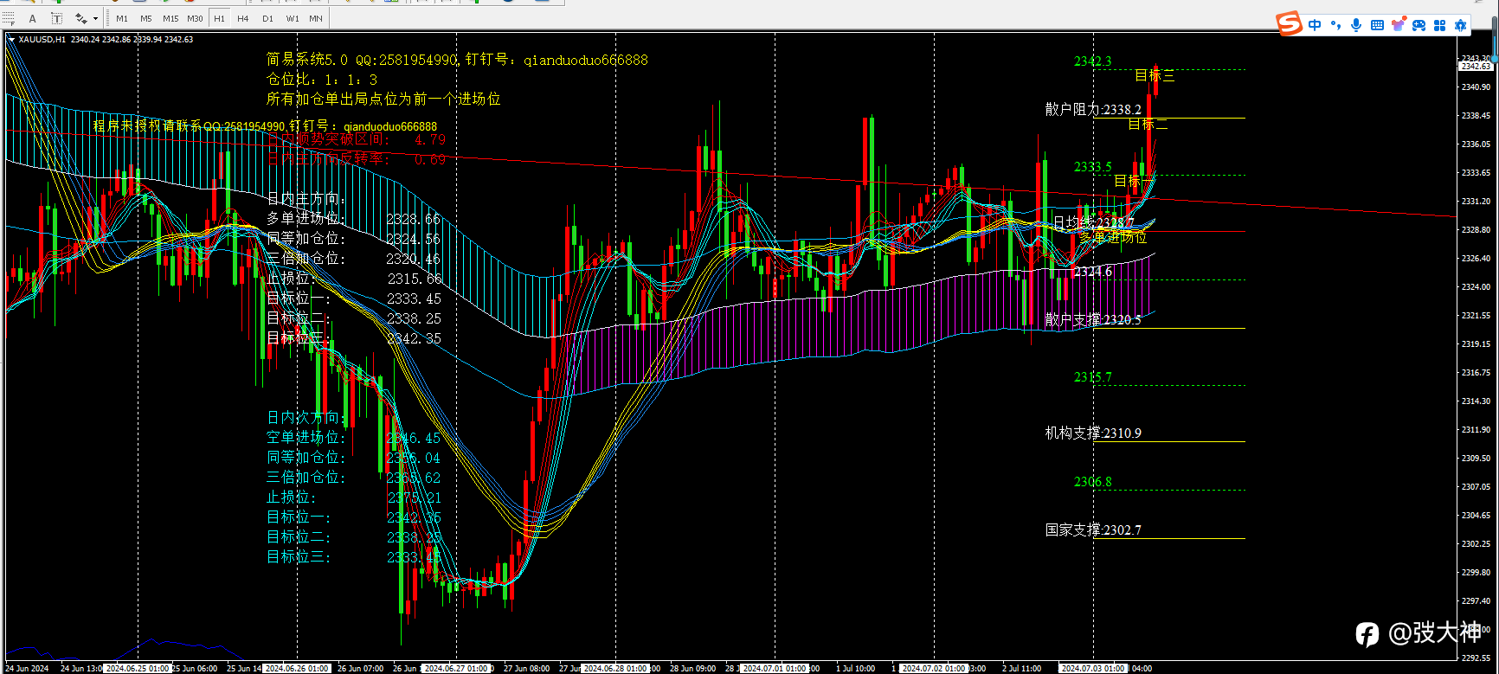Select the text label tool (A)
The width and height of the screenshot is (1499, 674).
click(33, 18)
